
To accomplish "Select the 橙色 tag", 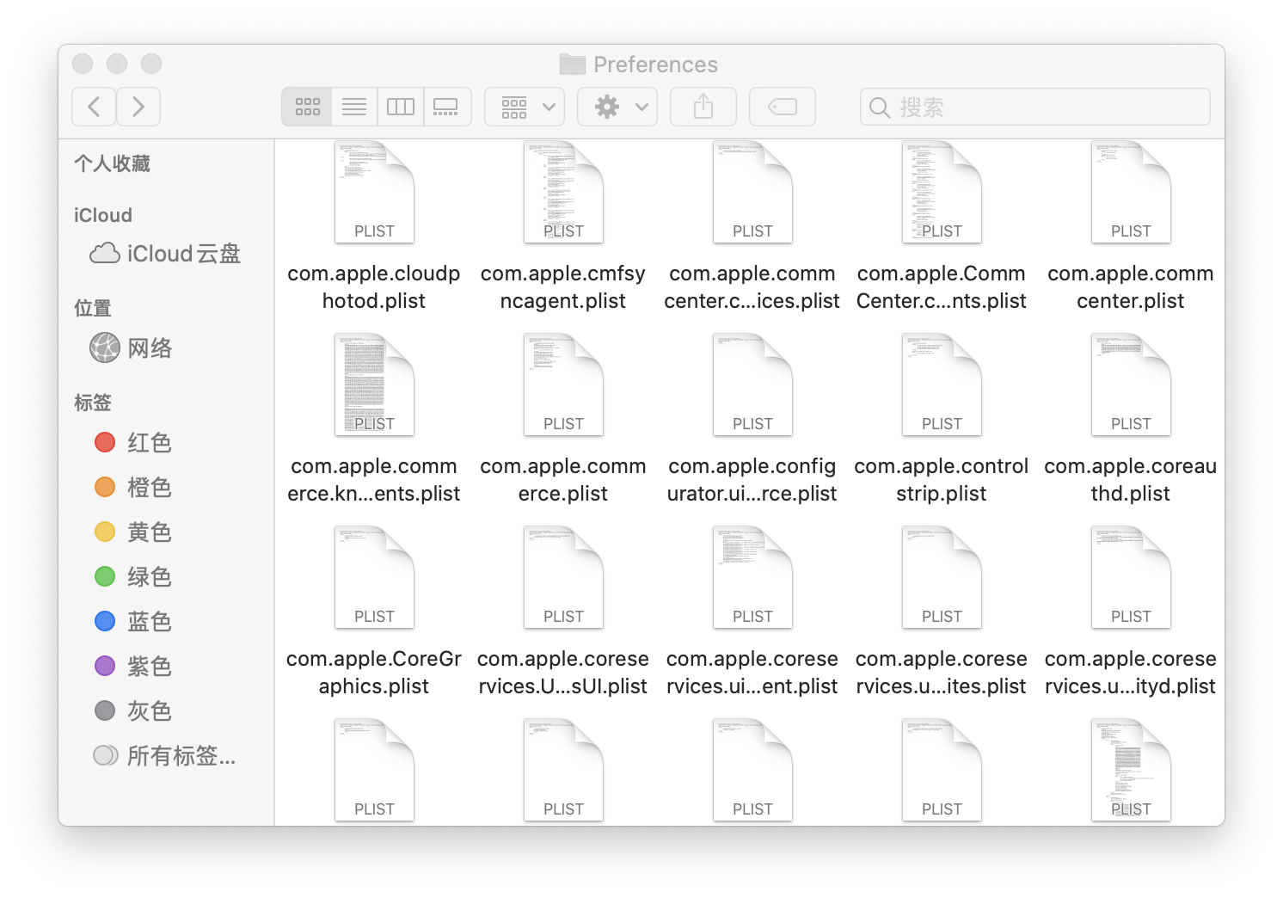I will [132, 488].
